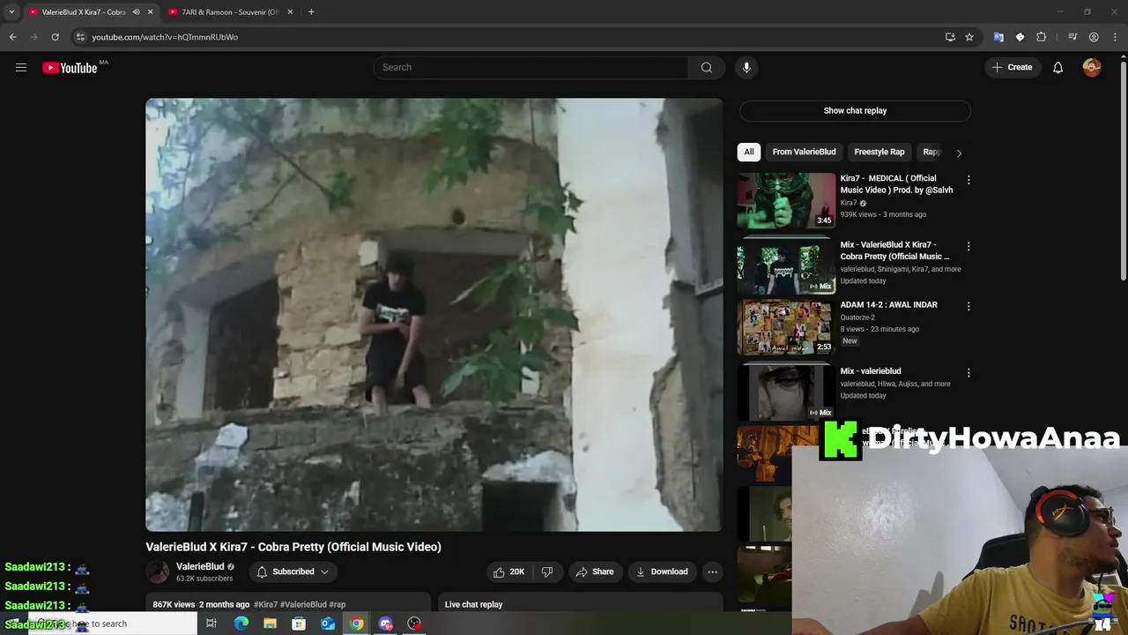The width and height of the screenshot is (1128, 635).
Task: Start voice search with the microphone icon
Action: point(746,67)
